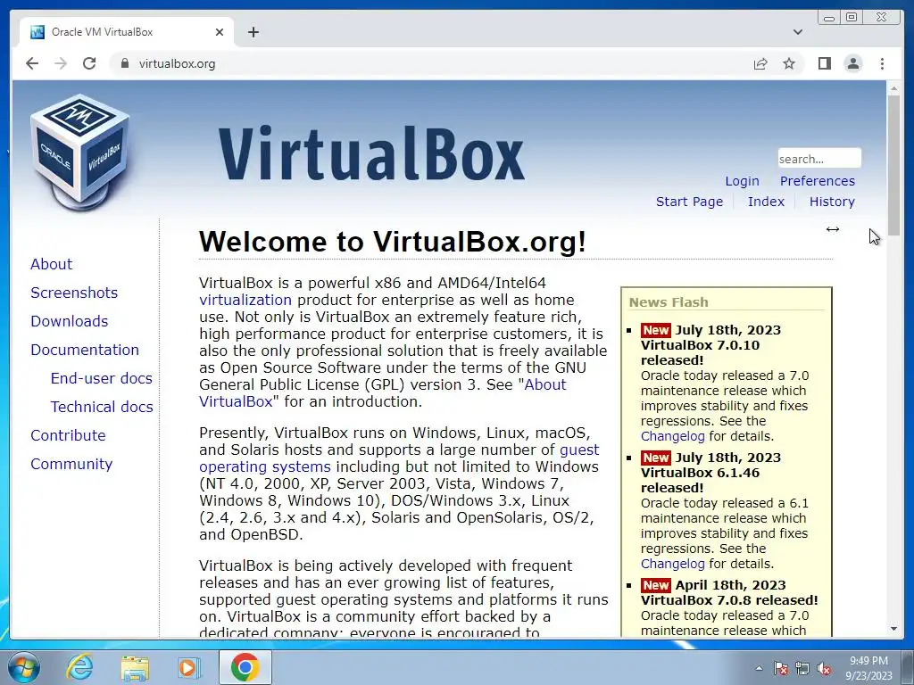Click the scrollbar up arrow

click(893, 88)
